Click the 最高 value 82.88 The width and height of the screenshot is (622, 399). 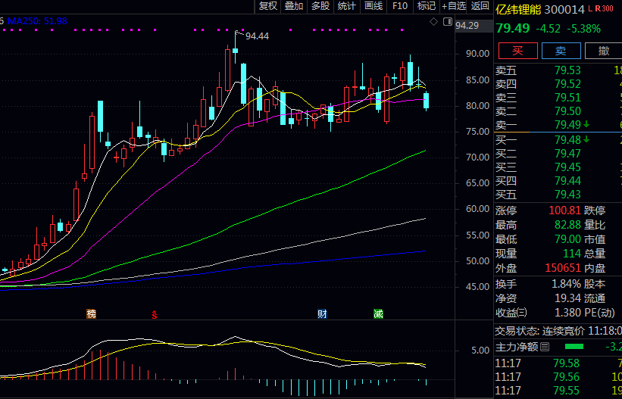pyautogui.click(x=567, y=225)
